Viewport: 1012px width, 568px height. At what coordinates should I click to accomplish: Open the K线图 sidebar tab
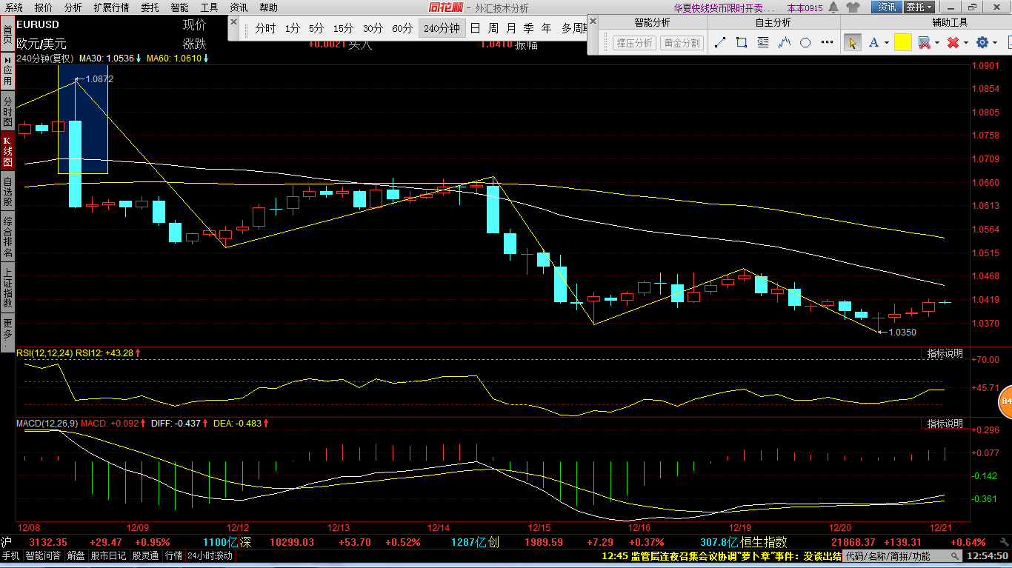(7, 151)
